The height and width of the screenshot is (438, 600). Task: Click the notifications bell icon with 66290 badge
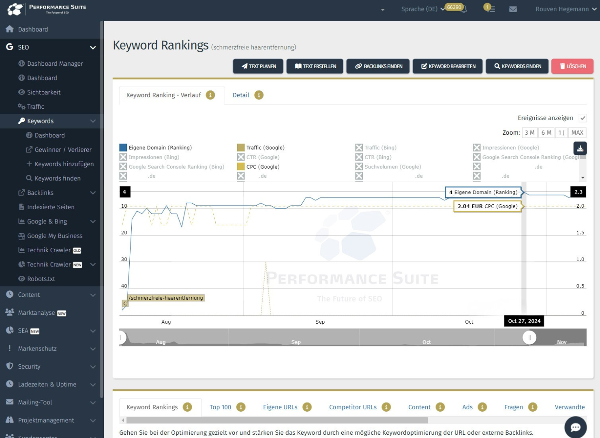click(x=463, y=9)
